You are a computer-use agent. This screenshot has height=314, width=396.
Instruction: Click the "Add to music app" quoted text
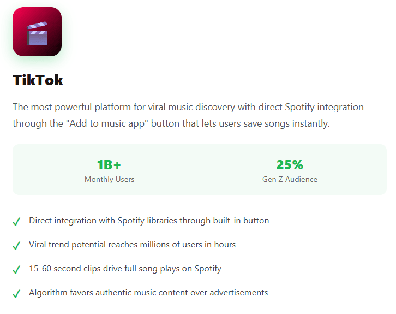pyautogui.click(x=108, y=123)
